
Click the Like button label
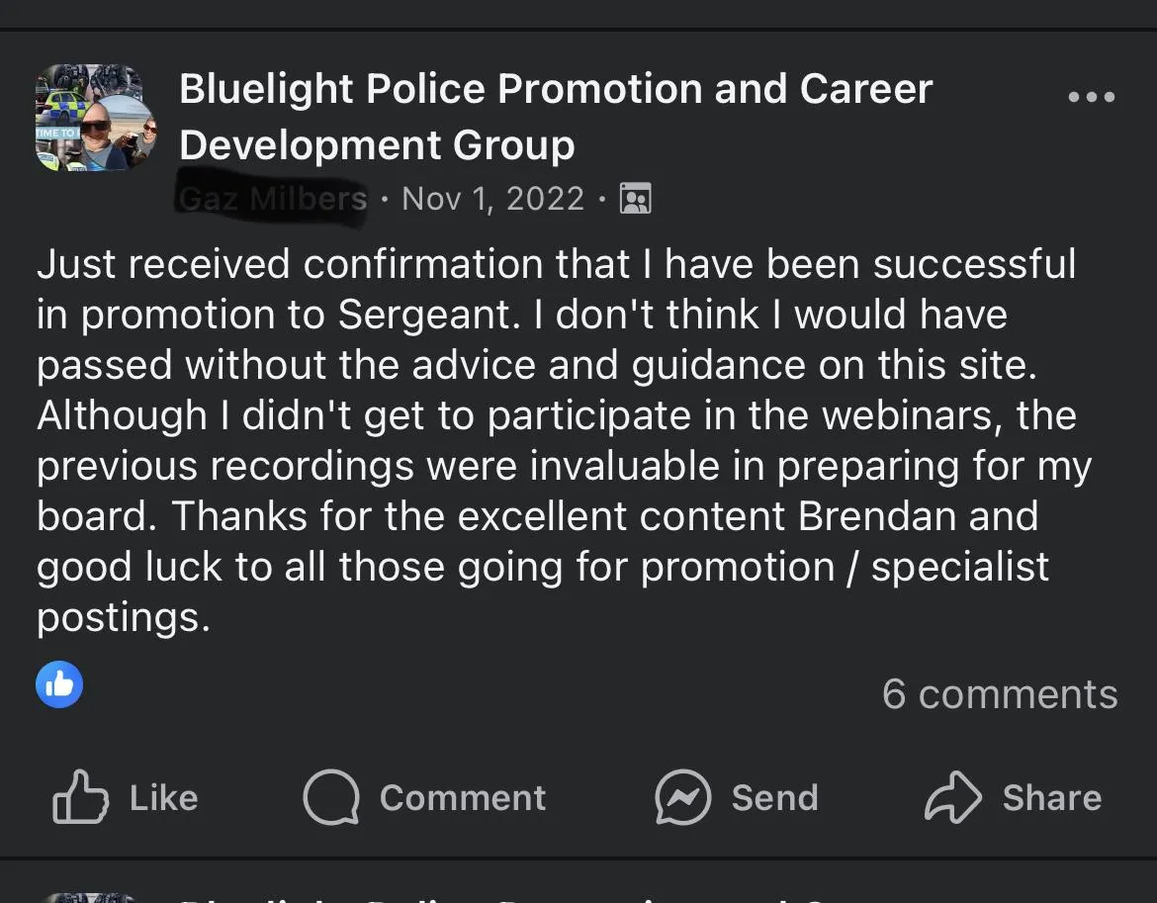click(164, 797)
